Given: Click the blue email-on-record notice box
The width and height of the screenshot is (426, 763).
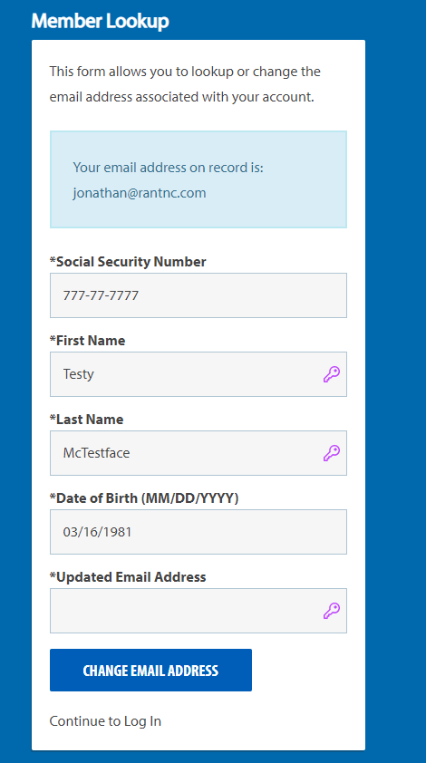Looking at the screenshot, I should click(198, 179).
